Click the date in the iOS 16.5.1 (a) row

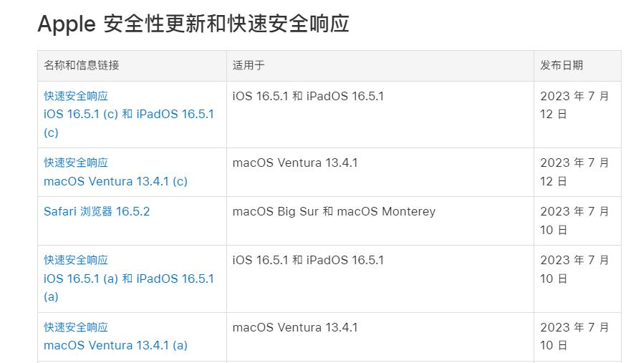(x=574, y=269)
